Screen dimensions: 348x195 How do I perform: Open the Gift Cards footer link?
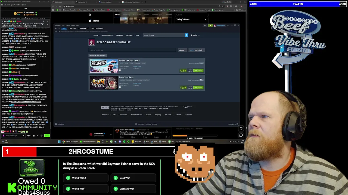click(168, 115)
